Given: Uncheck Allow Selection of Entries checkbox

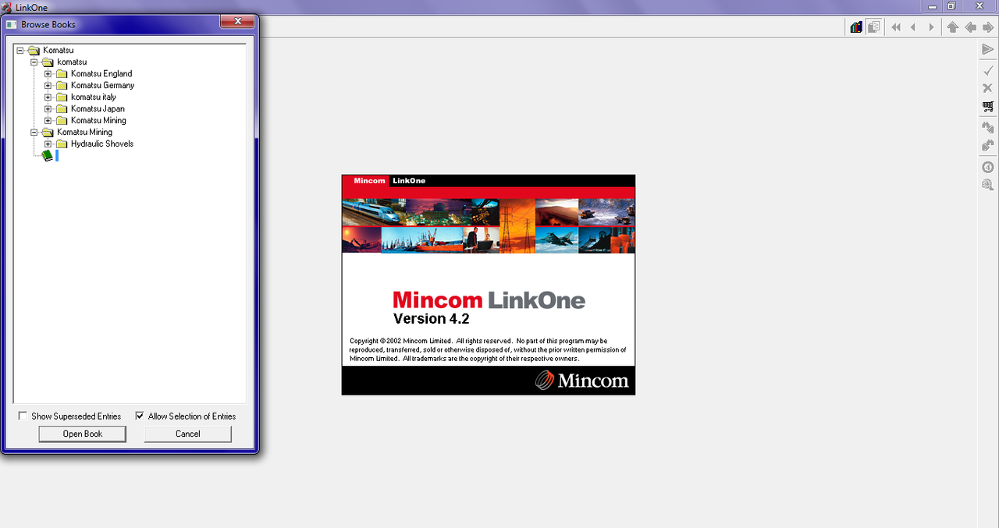Looking at the screenshot, I should pos(140,416).
